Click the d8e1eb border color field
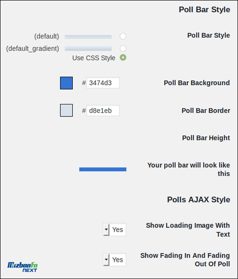Screen dimensions: 238x279 click(x=103, y=111)
